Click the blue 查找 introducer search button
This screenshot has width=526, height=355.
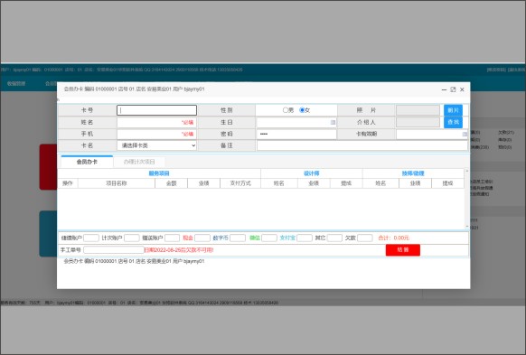pos(453,122)
